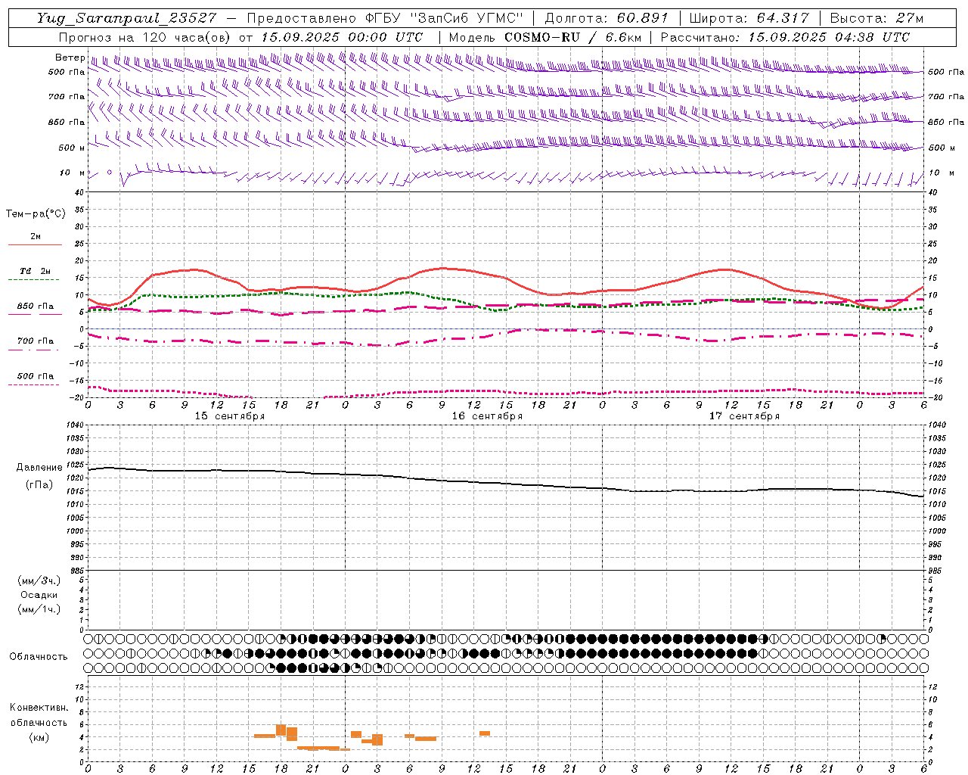
Task: Click the Давление pressure panel label
Action: 39,468
